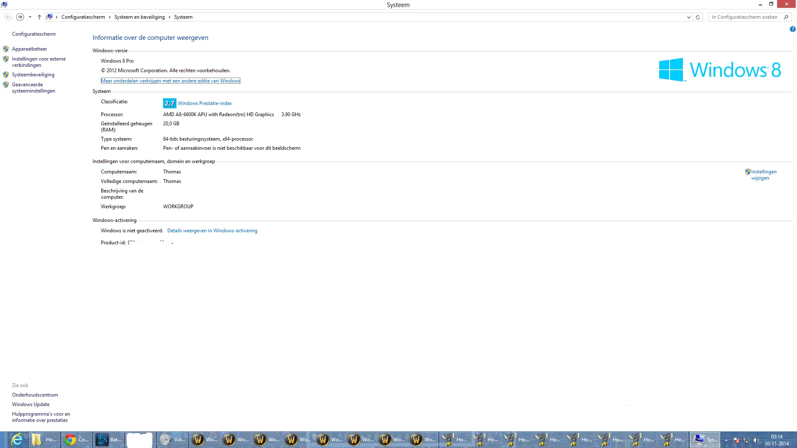The height and width of the screenshot is (448, 797).
Task: Expand the chevron before Configuratiescherm in breadcrumb
Action: pos(57,17)
